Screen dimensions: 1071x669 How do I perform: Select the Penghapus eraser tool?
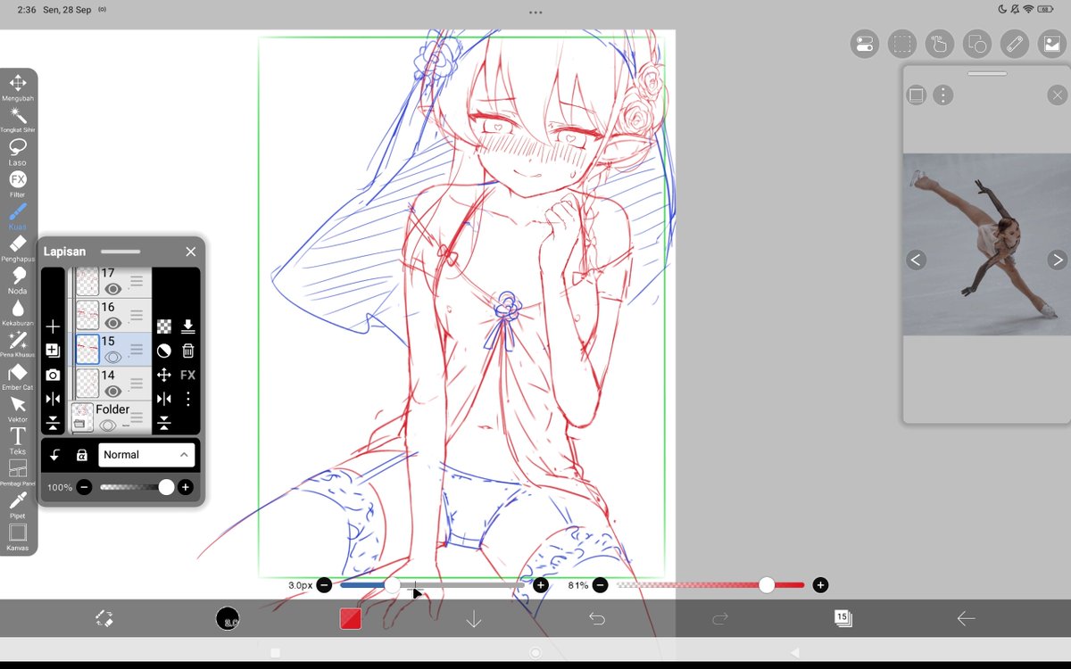(18, 248)
